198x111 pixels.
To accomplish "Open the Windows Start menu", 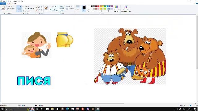I will 2,109.
